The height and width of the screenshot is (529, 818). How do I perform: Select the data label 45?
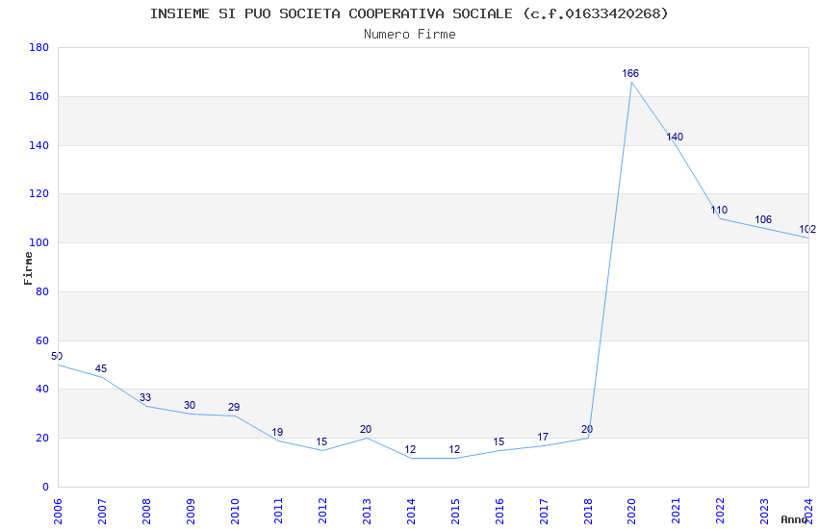click(x=101, y=369)
